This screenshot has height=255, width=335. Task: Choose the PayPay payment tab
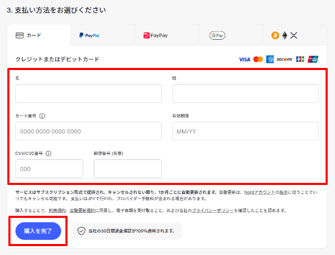click(x=166, y=36)
